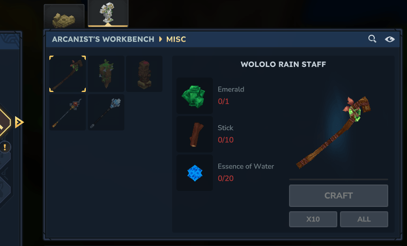Select the Wololo Rain Staff recipe slot
This screenshot has height=246, width=407.
(68, 74)
